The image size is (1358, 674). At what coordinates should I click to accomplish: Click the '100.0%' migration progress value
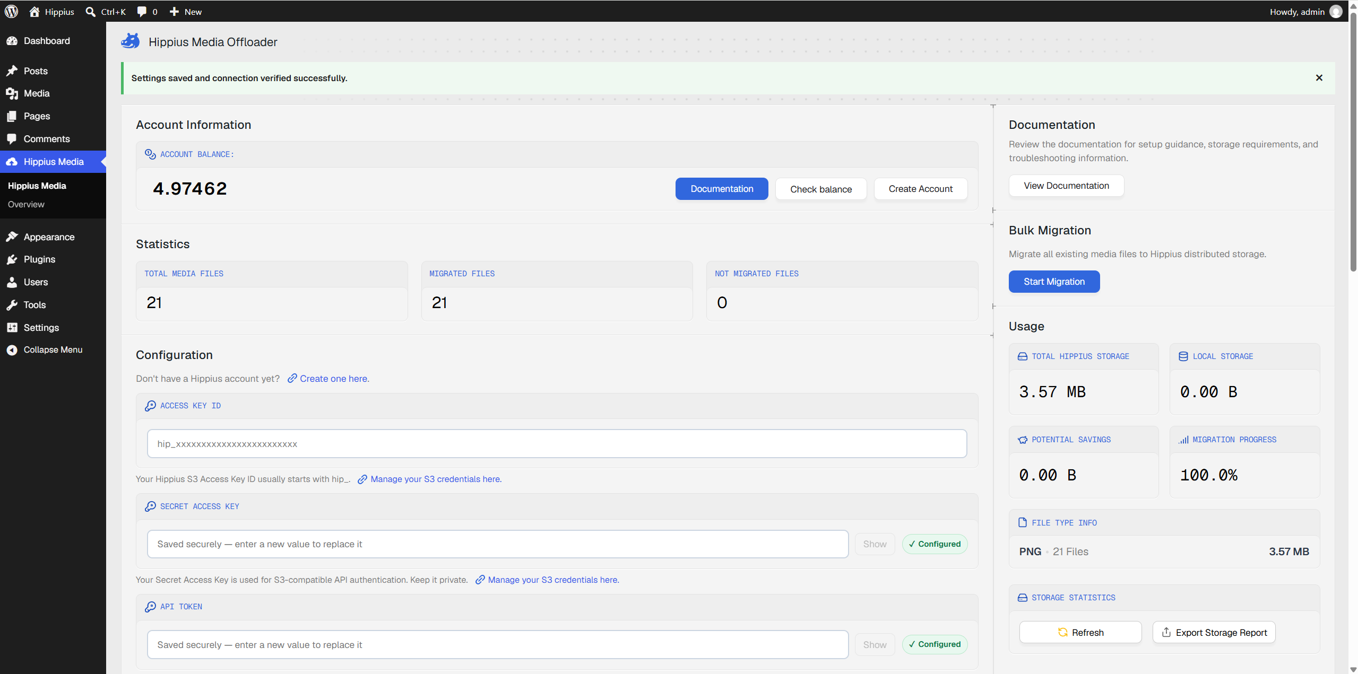tap(1209, 475)
